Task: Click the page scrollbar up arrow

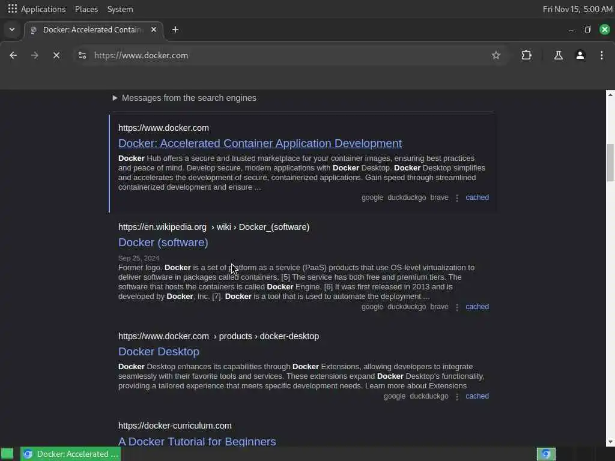Action: (610, 94)
